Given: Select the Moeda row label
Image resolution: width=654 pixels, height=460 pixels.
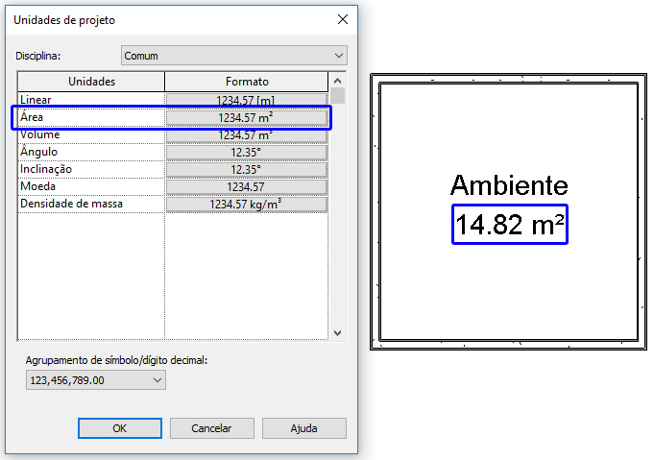Looking at the screenshot, I should [38, 186].
